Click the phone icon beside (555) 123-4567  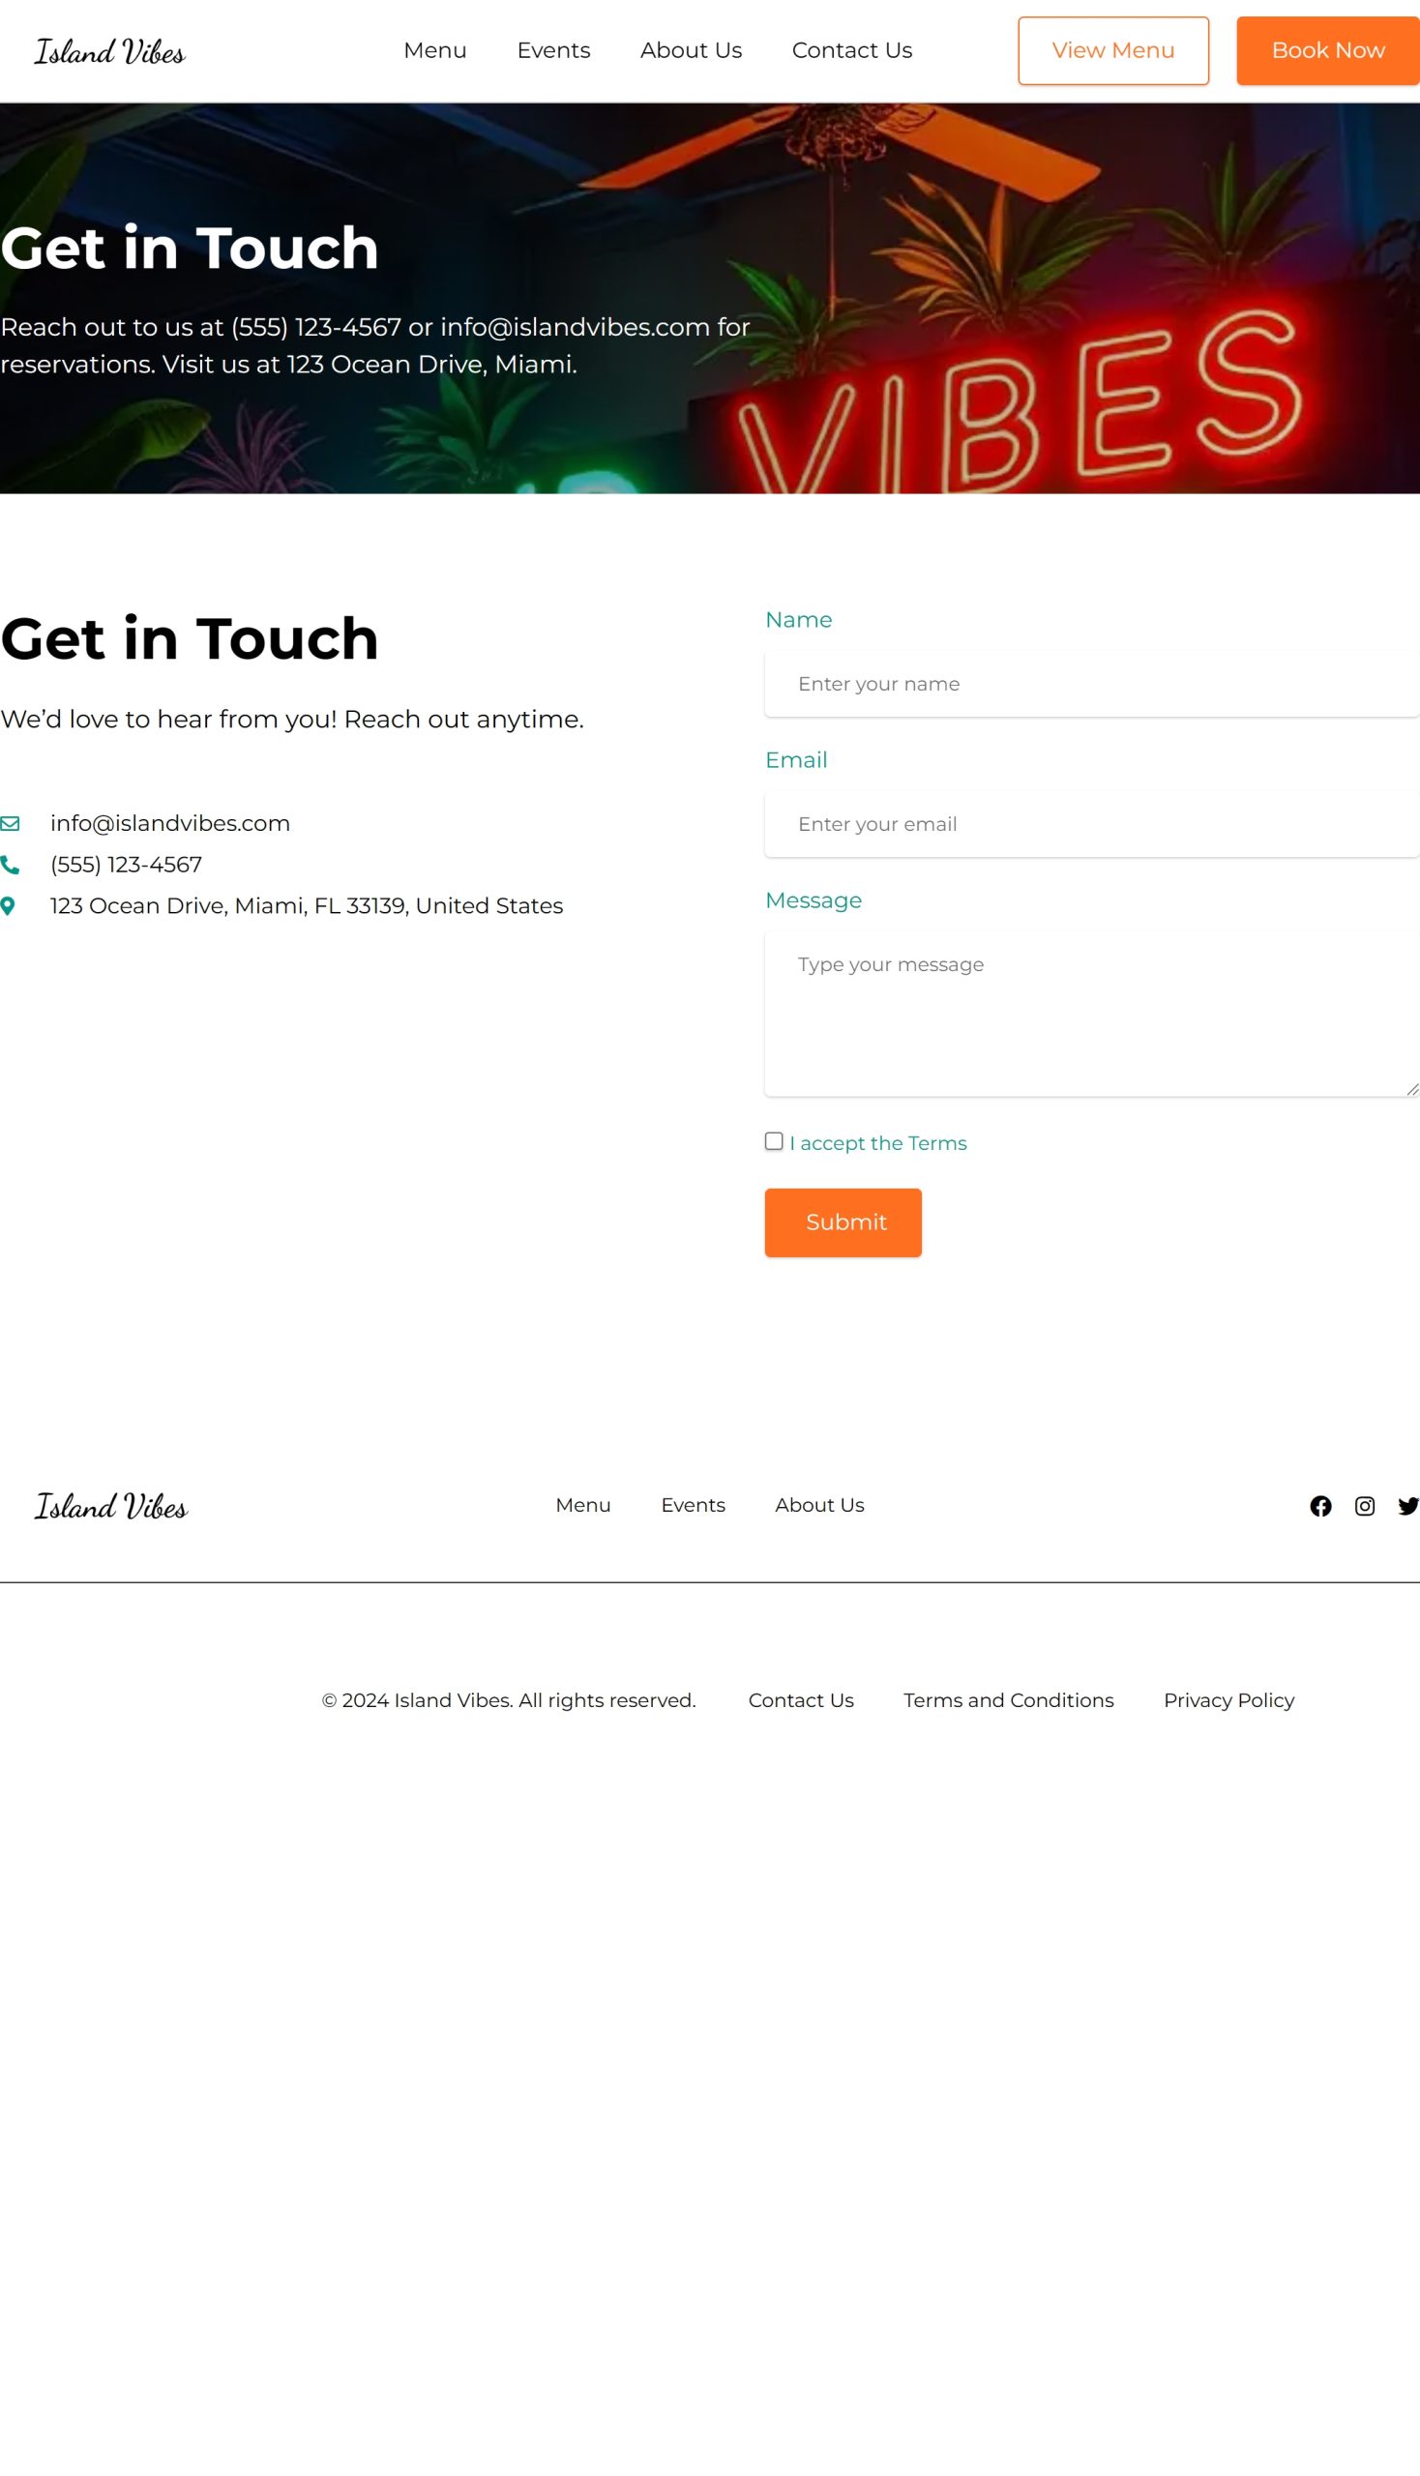10,865
